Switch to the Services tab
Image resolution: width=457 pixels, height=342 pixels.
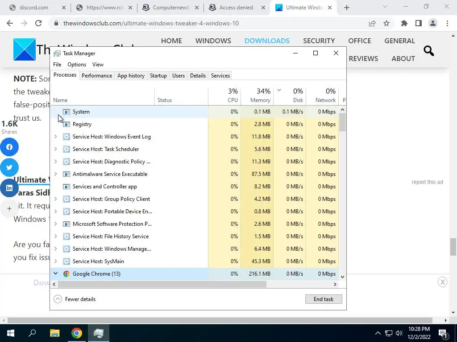[220, 76]
